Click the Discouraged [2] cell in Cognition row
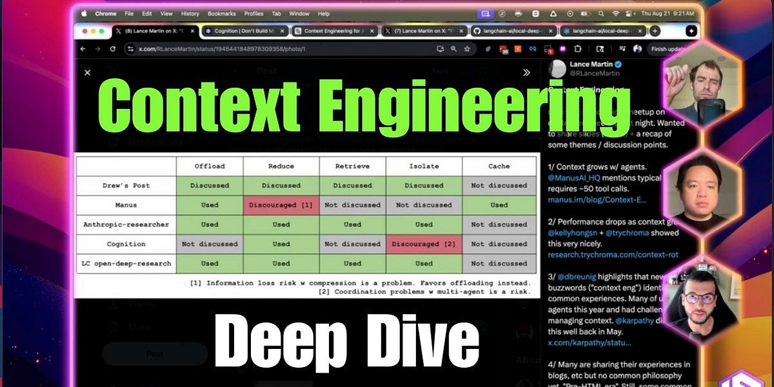 [x=424, y=244]
